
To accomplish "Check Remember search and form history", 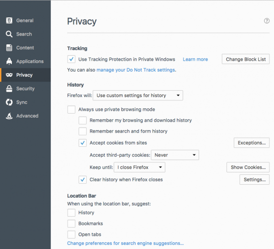I will tap(83, 131).
